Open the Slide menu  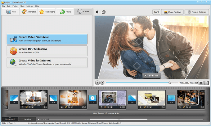pyautogui.click(x=22, y=6)
